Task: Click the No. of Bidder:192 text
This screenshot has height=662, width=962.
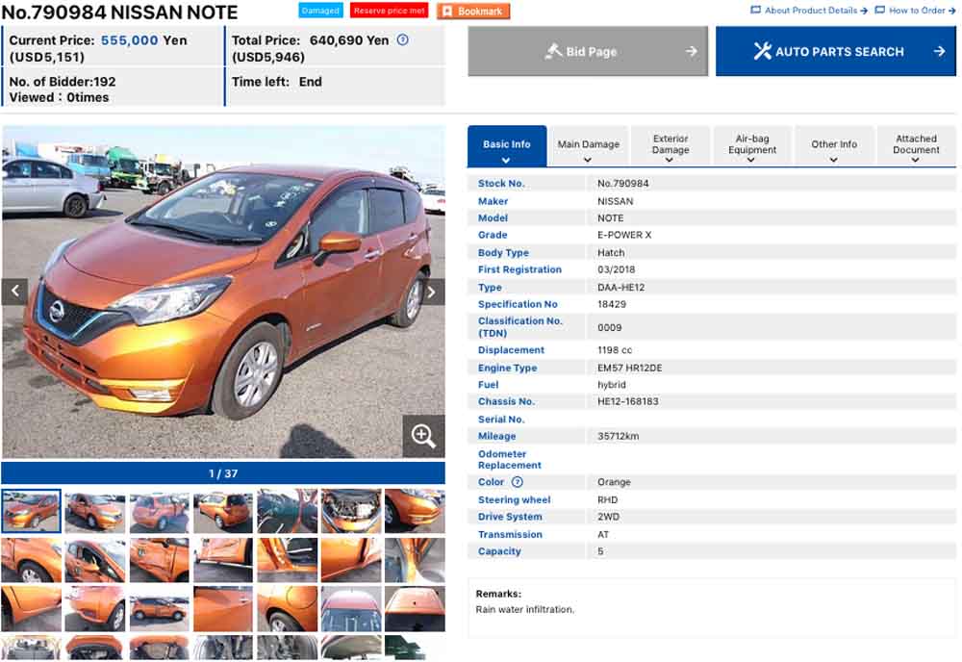Action: pos(62,82)
